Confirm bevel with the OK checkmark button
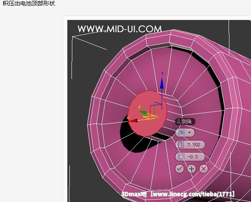This screenshot has height=202, width=251. pyautogui.click(x=180, y=169)
